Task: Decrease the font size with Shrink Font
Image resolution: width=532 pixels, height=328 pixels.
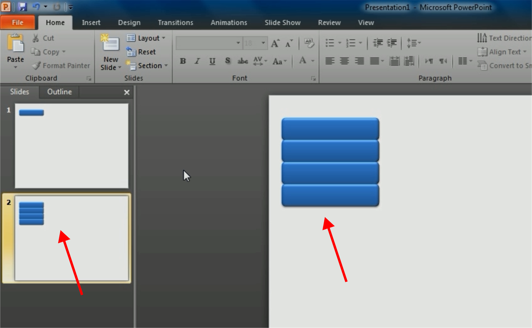Action: [289, 43]
